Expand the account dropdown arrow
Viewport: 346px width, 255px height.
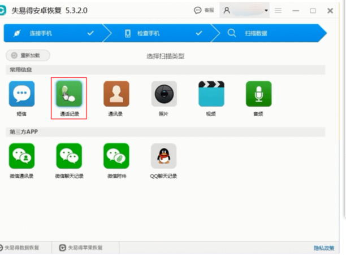(x=266, y=10)
